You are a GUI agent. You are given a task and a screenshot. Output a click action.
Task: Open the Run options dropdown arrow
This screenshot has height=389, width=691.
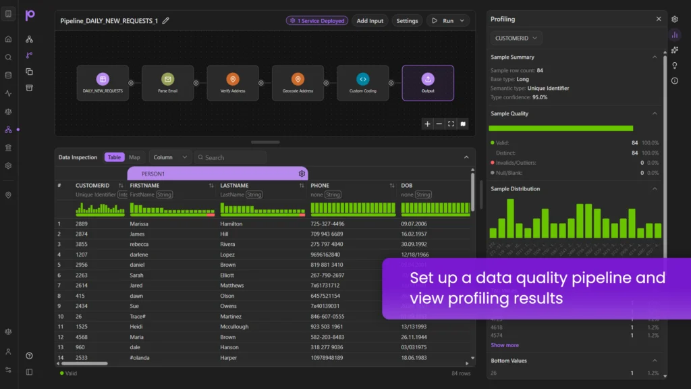coord(462,21)
